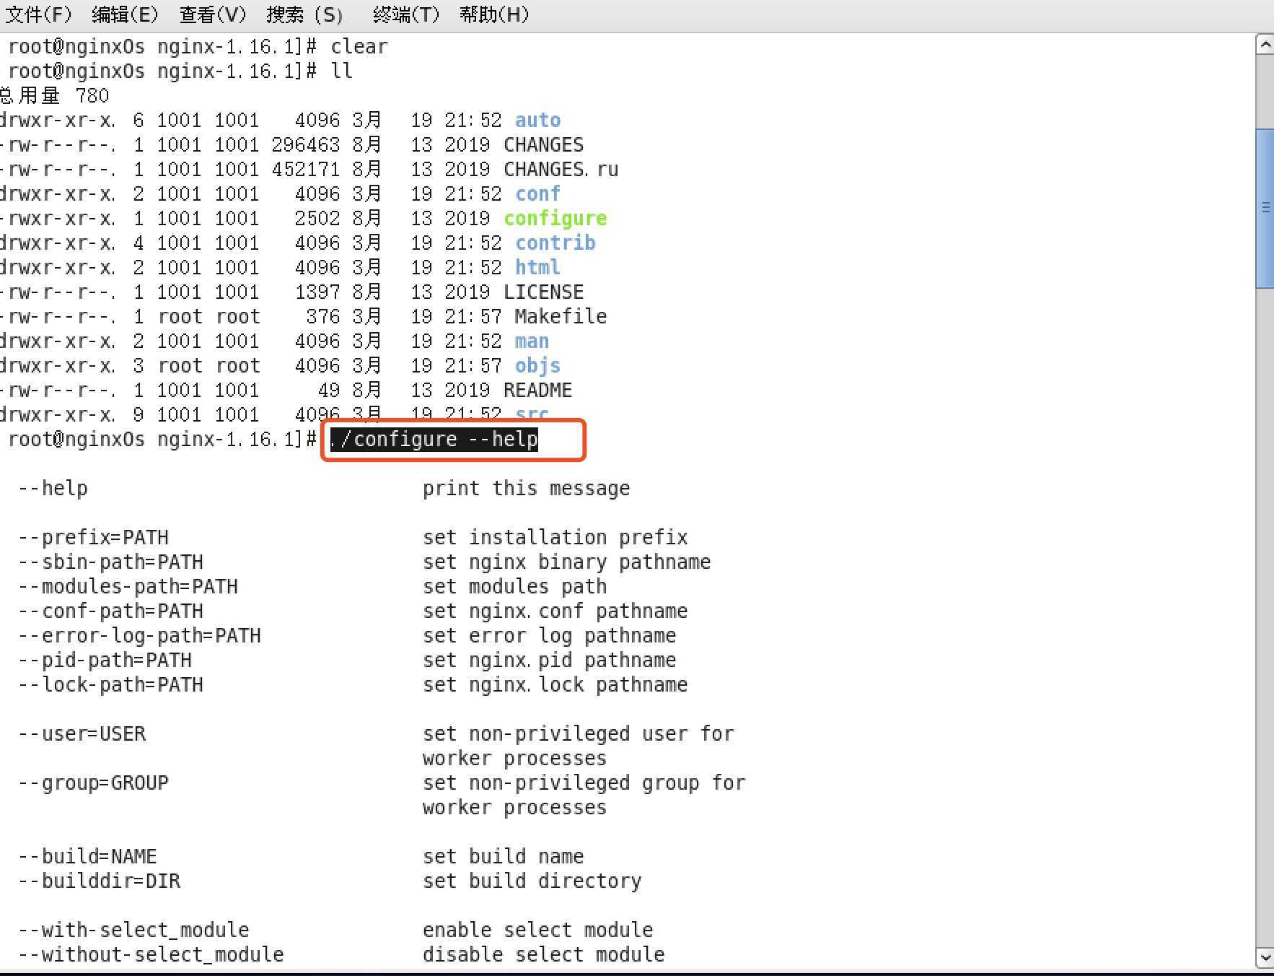1274x976 pixels.
Task: Click the file size 1397
Action: point(317,292)
